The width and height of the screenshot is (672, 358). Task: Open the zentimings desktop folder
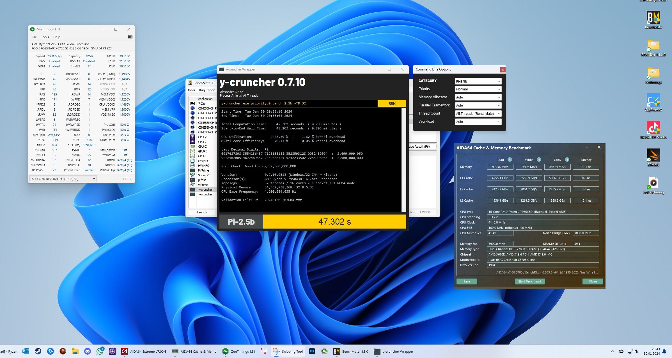pyautogui.click(x=653, y=75)
